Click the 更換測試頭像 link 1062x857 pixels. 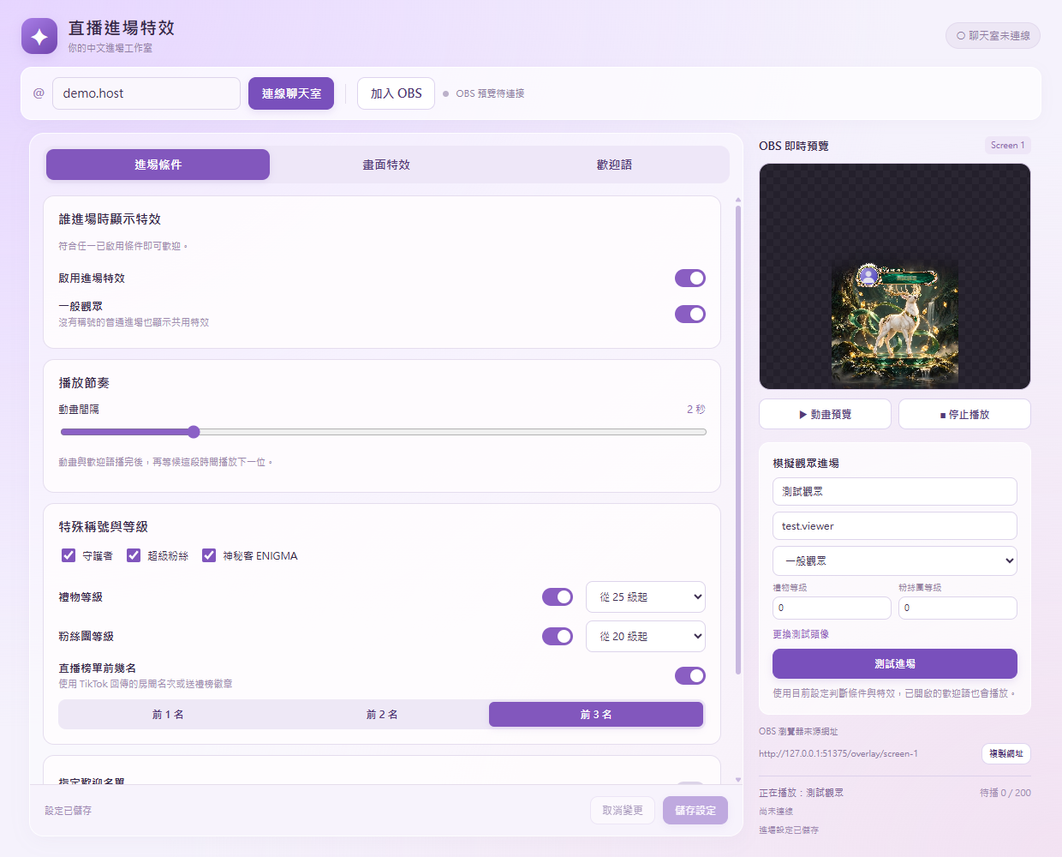tap(801, 634)
